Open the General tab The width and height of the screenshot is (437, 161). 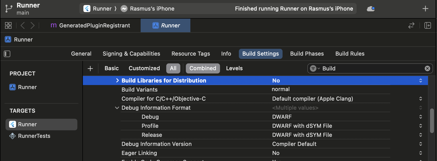pos(81,54)
